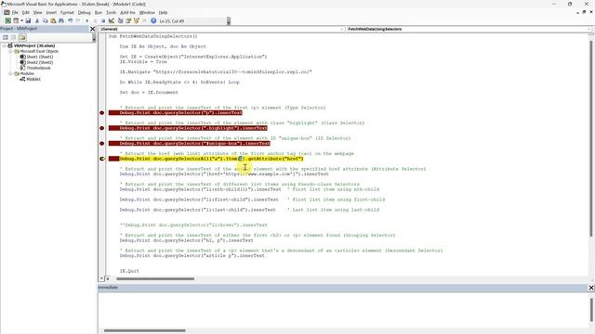Undo the last action via the toolbar

click(71, 20)
